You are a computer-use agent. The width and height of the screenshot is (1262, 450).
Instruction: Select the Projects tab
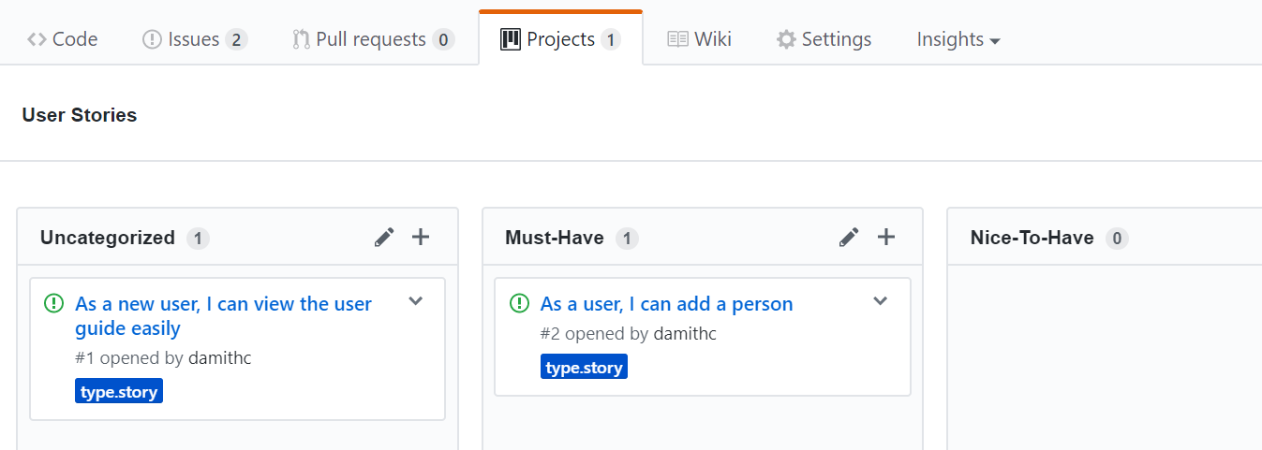coord(560,39)
